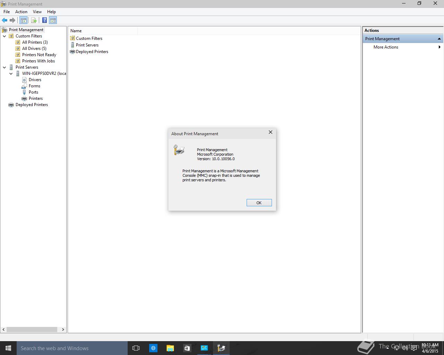The width and height of the screenshot is (444, 355).
Task: Open Action Center notification icon in tray
Action: tap(414, 348)
